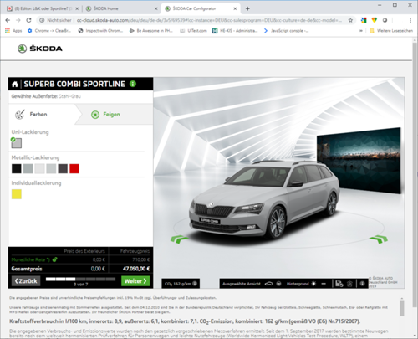Select the exterior car view icon

(x=269, y=284)
